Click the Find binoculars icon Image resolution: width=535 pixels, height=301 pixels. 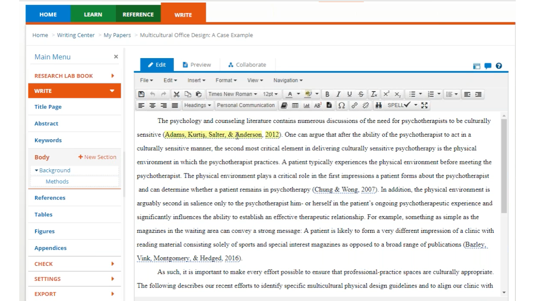click(x=379, y=105)
